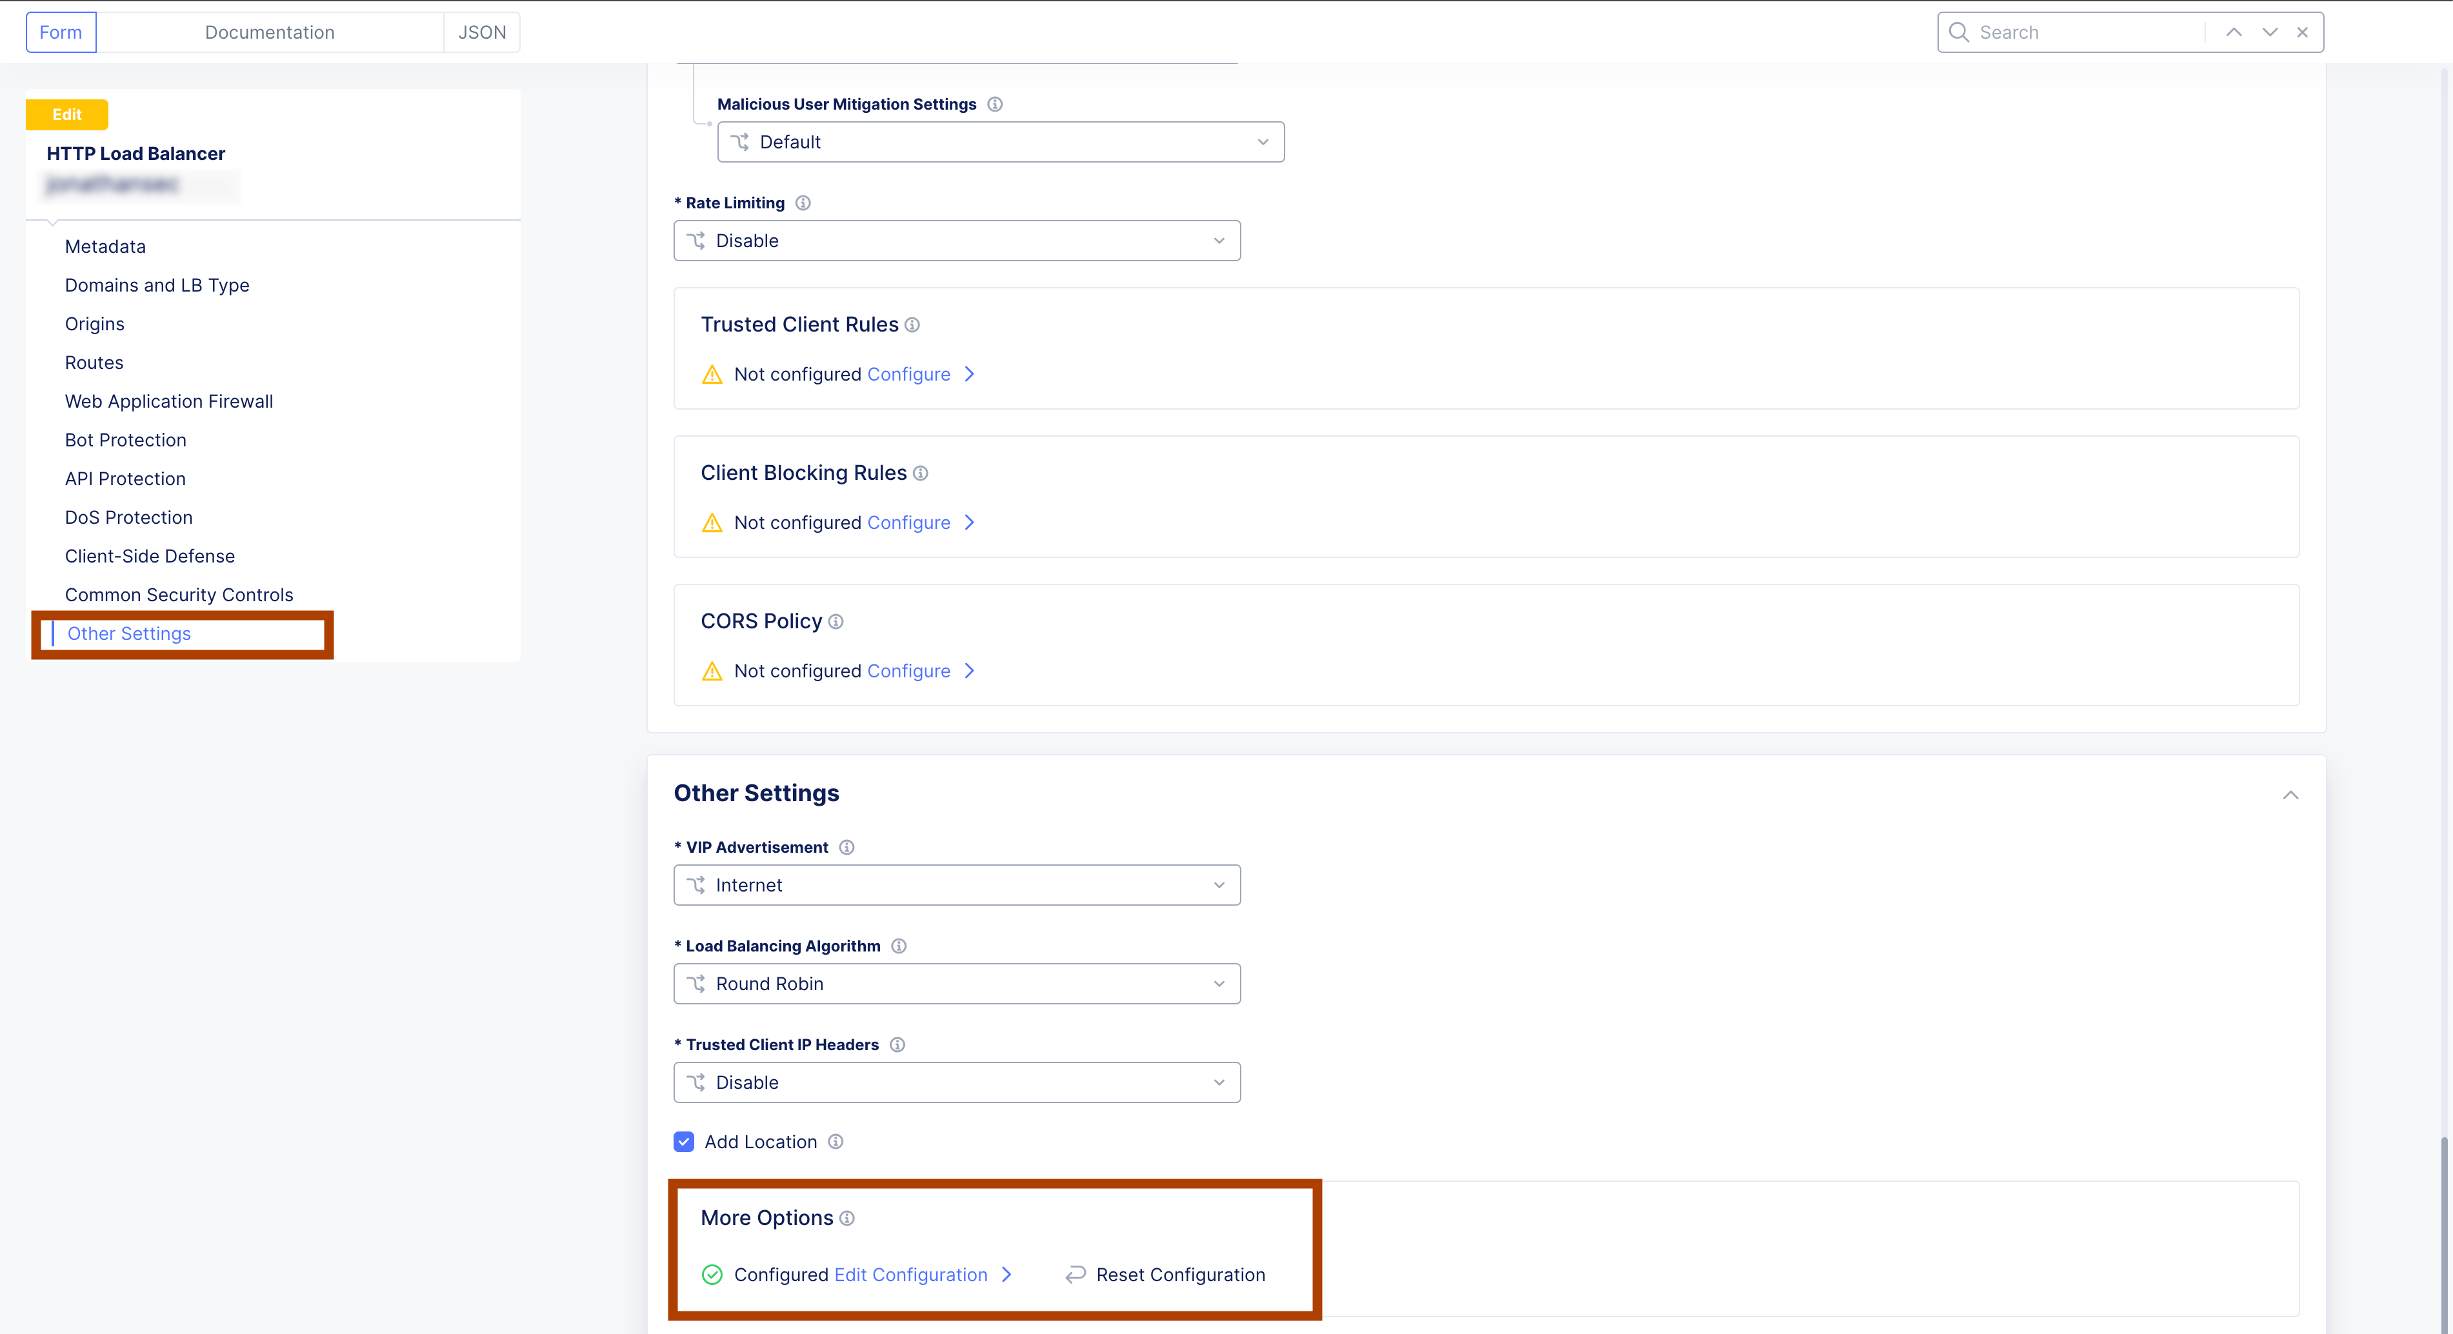The image size is (2453, 1334).
Task: Click info icon next to Trusted Client Rules
Action: tap(912, 324)
